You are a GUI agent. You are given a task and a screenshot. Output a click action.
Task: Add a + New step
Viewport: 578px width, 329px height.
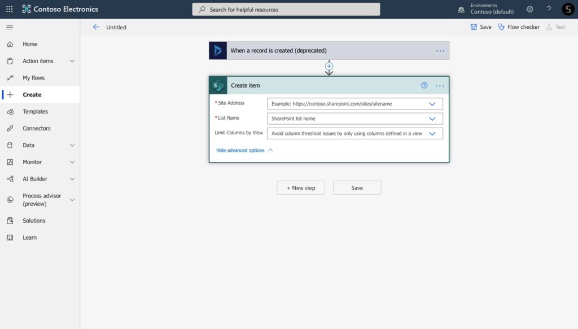[301, 188]
